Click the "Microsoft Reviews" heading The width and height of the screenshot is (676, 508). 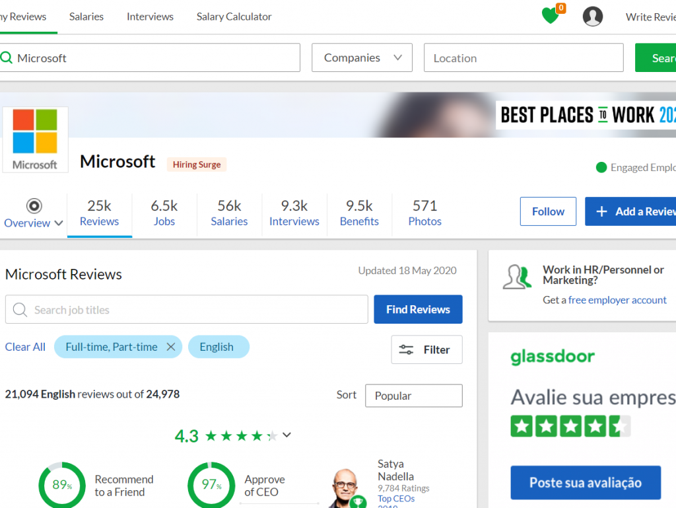pos(63,274)
